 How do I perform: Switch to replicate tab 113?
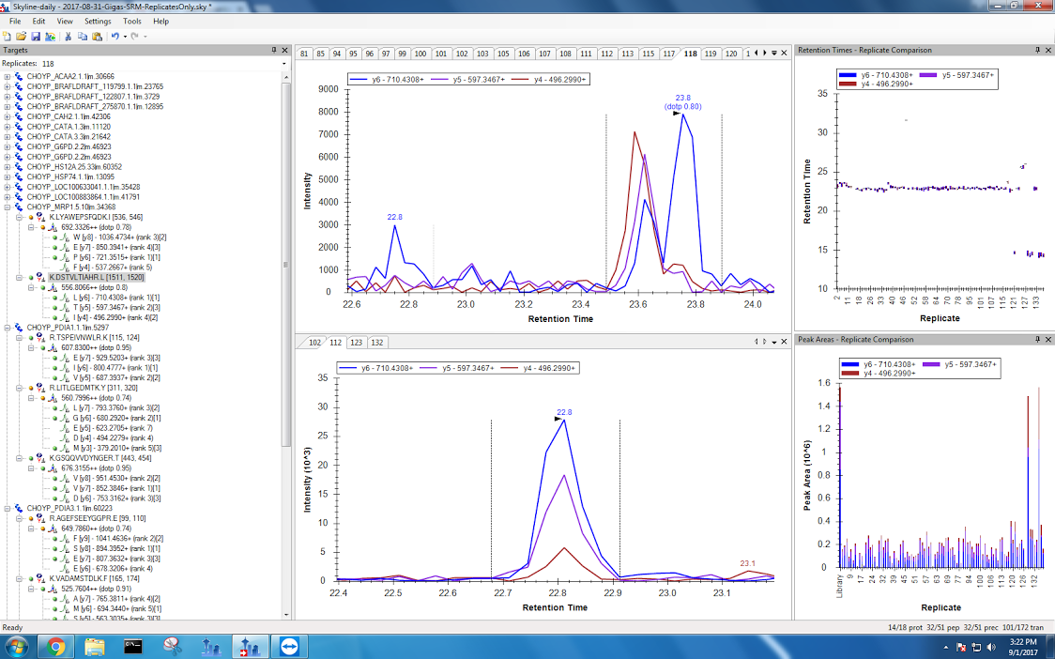pyautogui.click(x=627, y=54)
